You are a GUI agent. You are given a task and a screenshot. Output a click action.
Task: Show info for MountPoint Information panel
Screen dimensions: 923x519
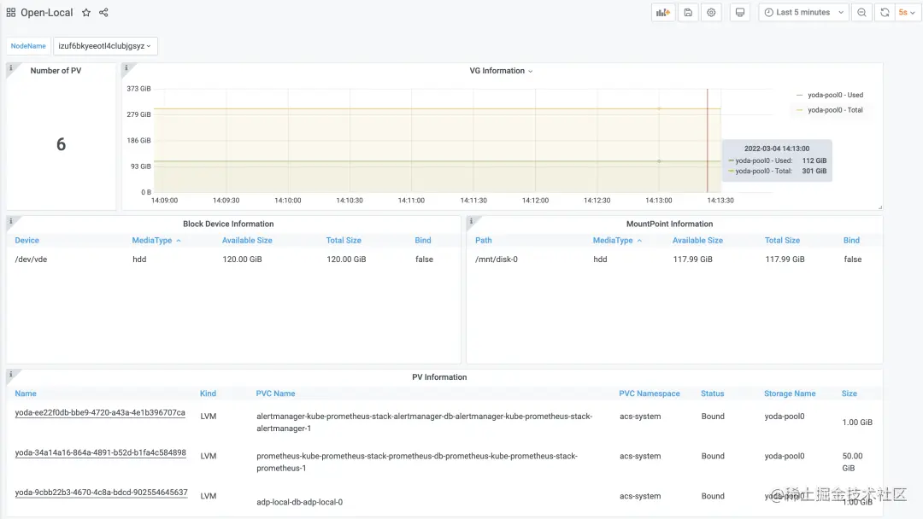(x=471, y=221)
